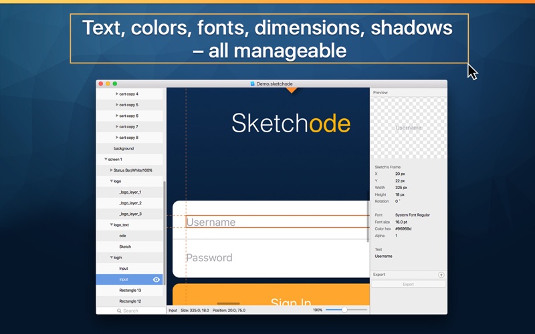Expand the Status Bar/White/100% group
This screenshot has width=535, height=334.
(x=111, y=170)
